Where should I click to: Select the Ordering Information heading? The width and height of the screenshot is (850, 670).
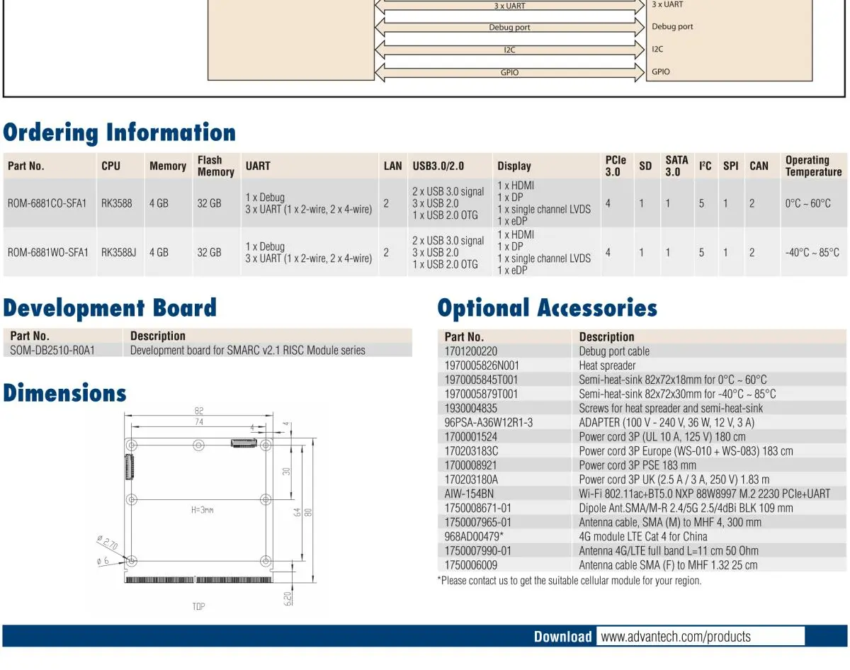coord(120,132)
